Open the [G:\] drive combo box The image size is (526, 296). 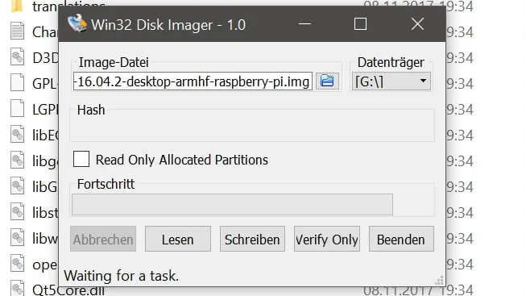(x=391, y=81)
